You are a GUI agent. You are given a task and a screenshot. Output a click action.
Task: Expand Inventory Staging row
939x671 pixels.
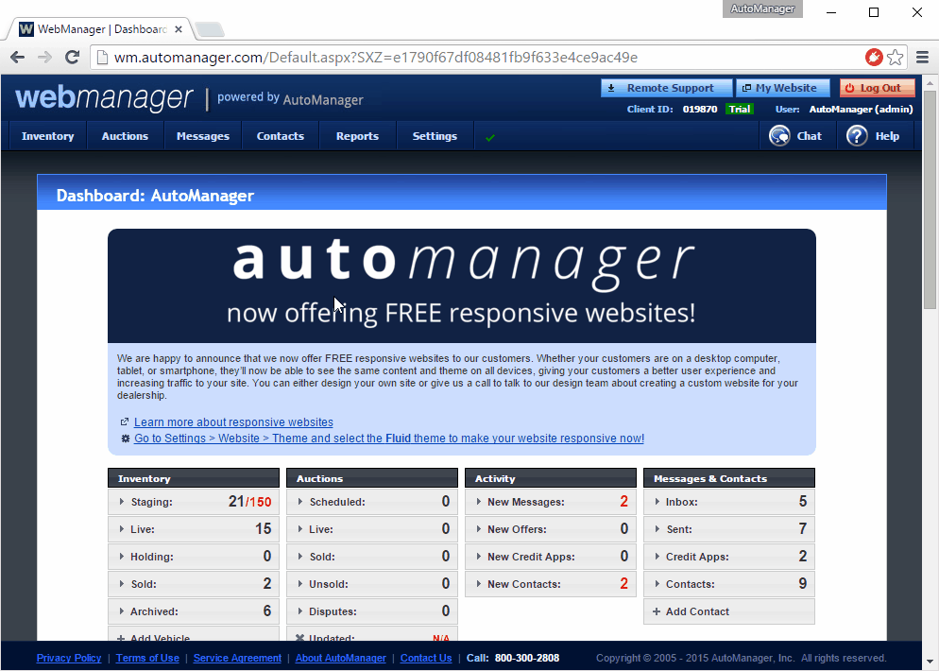(x=194, y=502)
